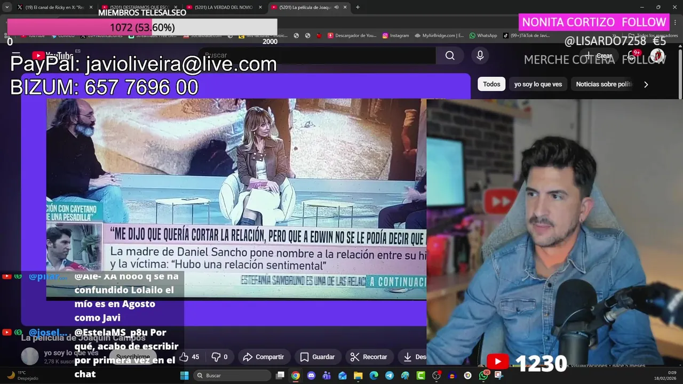This screenshot has height=384, width=683.
Task: Open 'yo soy lo que ves' channel name
Action: tap(71, 353)
